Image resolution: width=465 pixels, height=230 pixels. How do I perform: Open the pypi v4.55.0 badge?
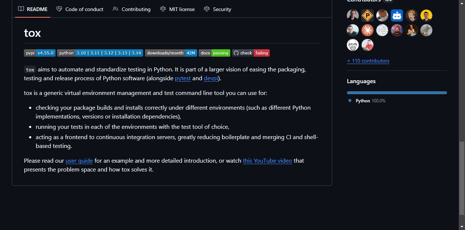pos(40,53)
